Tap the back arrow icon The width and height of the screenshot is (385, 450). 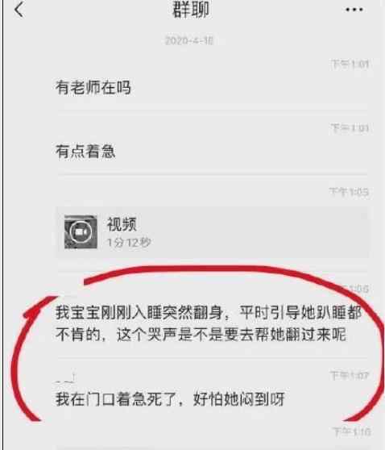click(19, 10)
